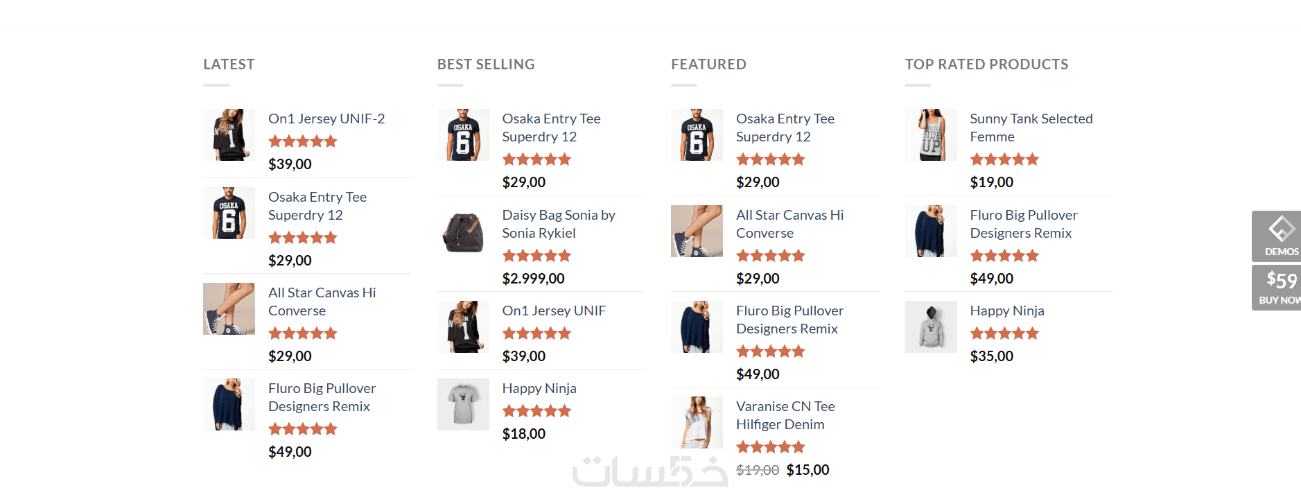Image resolution: width=1301 pixels, height=497 pixels.
Task: Open Happy Ninja link in Top Rated Products
Action: pyautogui.click(x=1006, y=311)
